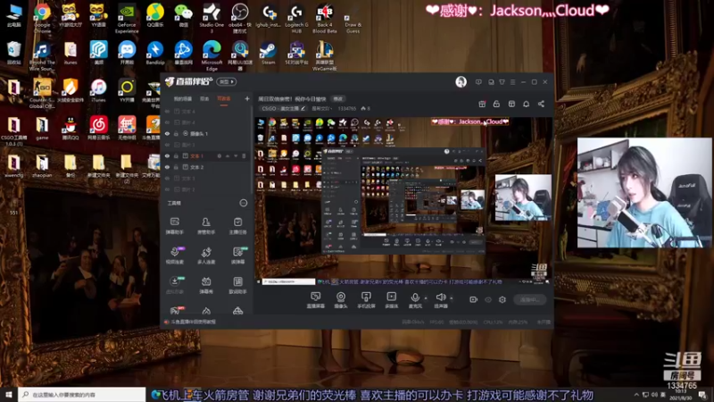The width and height of the screenshot is (714, 402).
Task: Open the 弹幕秀 tool icon
Action: click(x=206, y=281)
